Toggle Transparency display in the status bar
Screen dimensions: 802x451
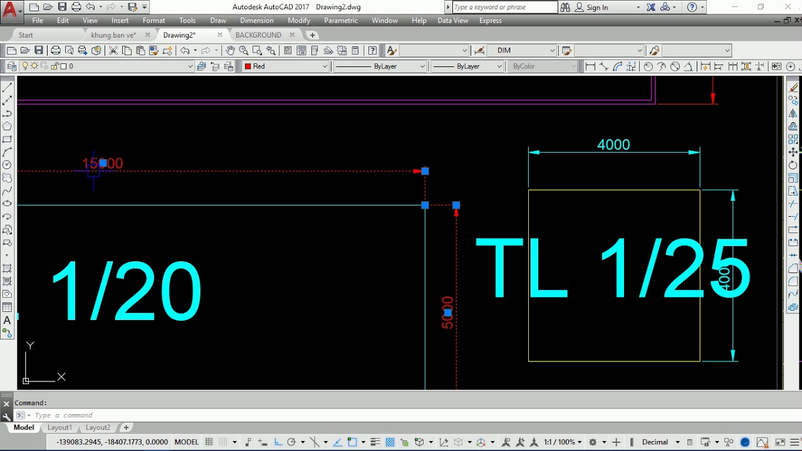click(x=390, y=442)
